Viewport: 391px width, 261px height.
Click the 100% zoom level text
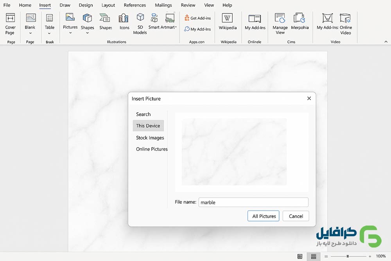click(381, 256)
